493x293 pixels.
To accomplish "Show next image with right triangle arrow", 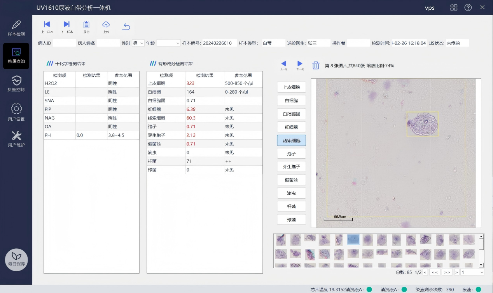I will click(x=300, y=65).
